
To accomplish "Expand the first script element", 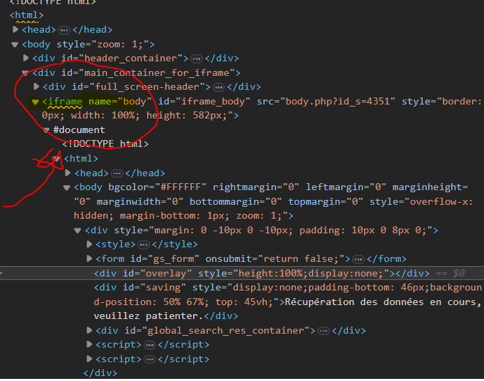I will click(89, 344).
